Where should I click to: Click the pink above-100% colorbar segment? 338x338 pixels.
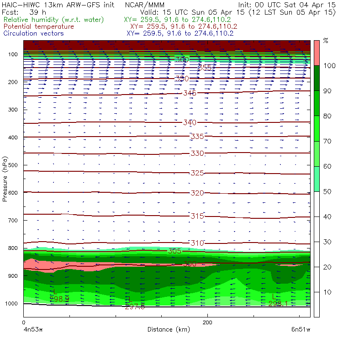click(x=317, y=53)
